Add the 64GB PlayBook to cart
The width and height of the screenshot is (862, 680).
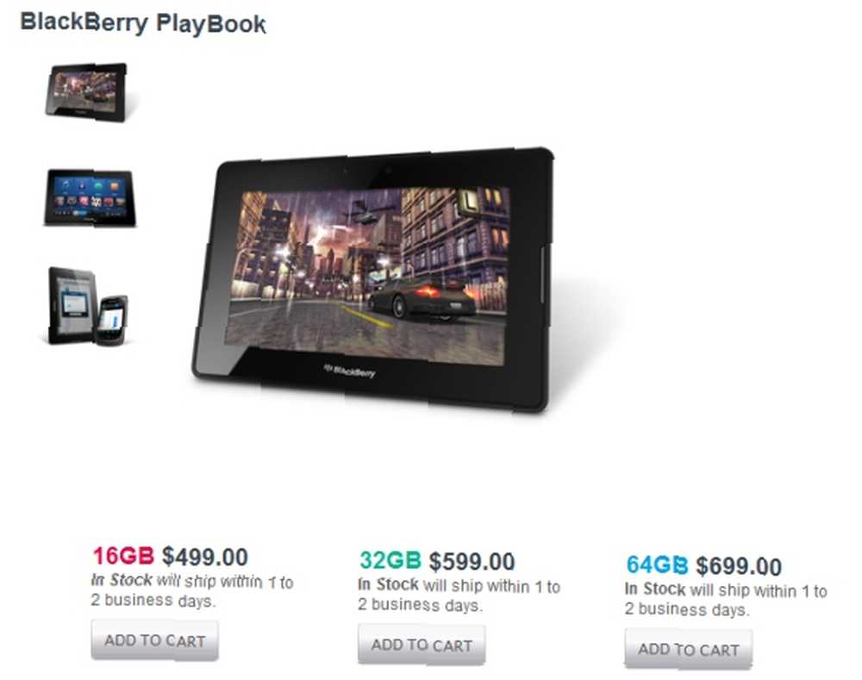coord(688,650)
